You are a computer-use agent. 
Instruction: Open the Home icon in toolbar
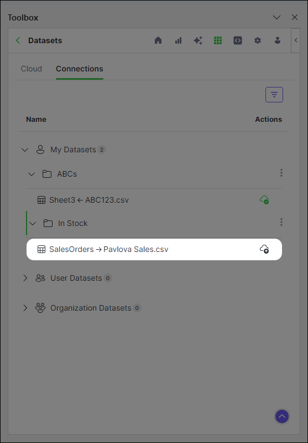(158, 40)
